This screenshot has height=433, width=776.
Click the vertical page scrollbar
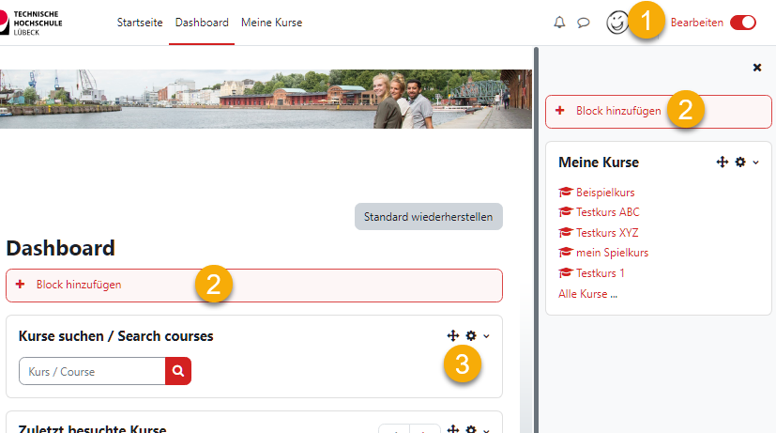pyautogui.click(x=536, y=240)
